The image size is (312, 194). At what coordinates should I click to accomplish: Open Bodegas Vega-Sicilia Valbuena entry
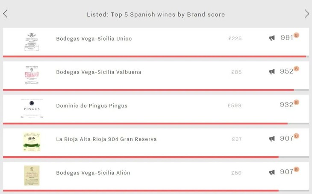[99, 72]
